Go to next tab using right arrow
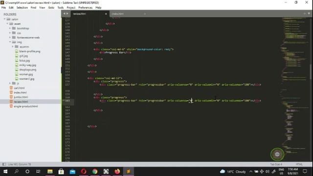313x176 pixels. [x=67, y=14]
